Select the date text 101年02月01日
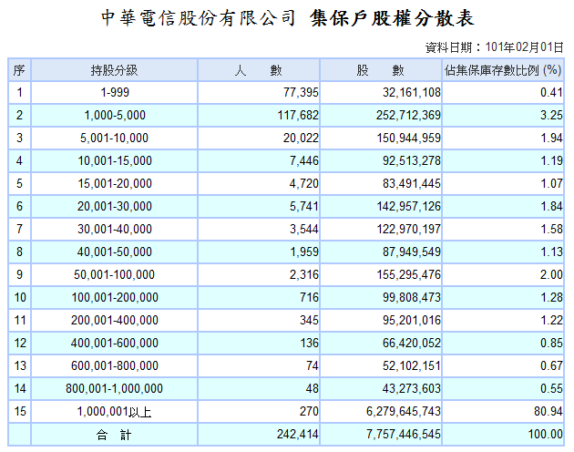This screenshot has height=452, width=574. pyautogui.click(x=524, y=47)
